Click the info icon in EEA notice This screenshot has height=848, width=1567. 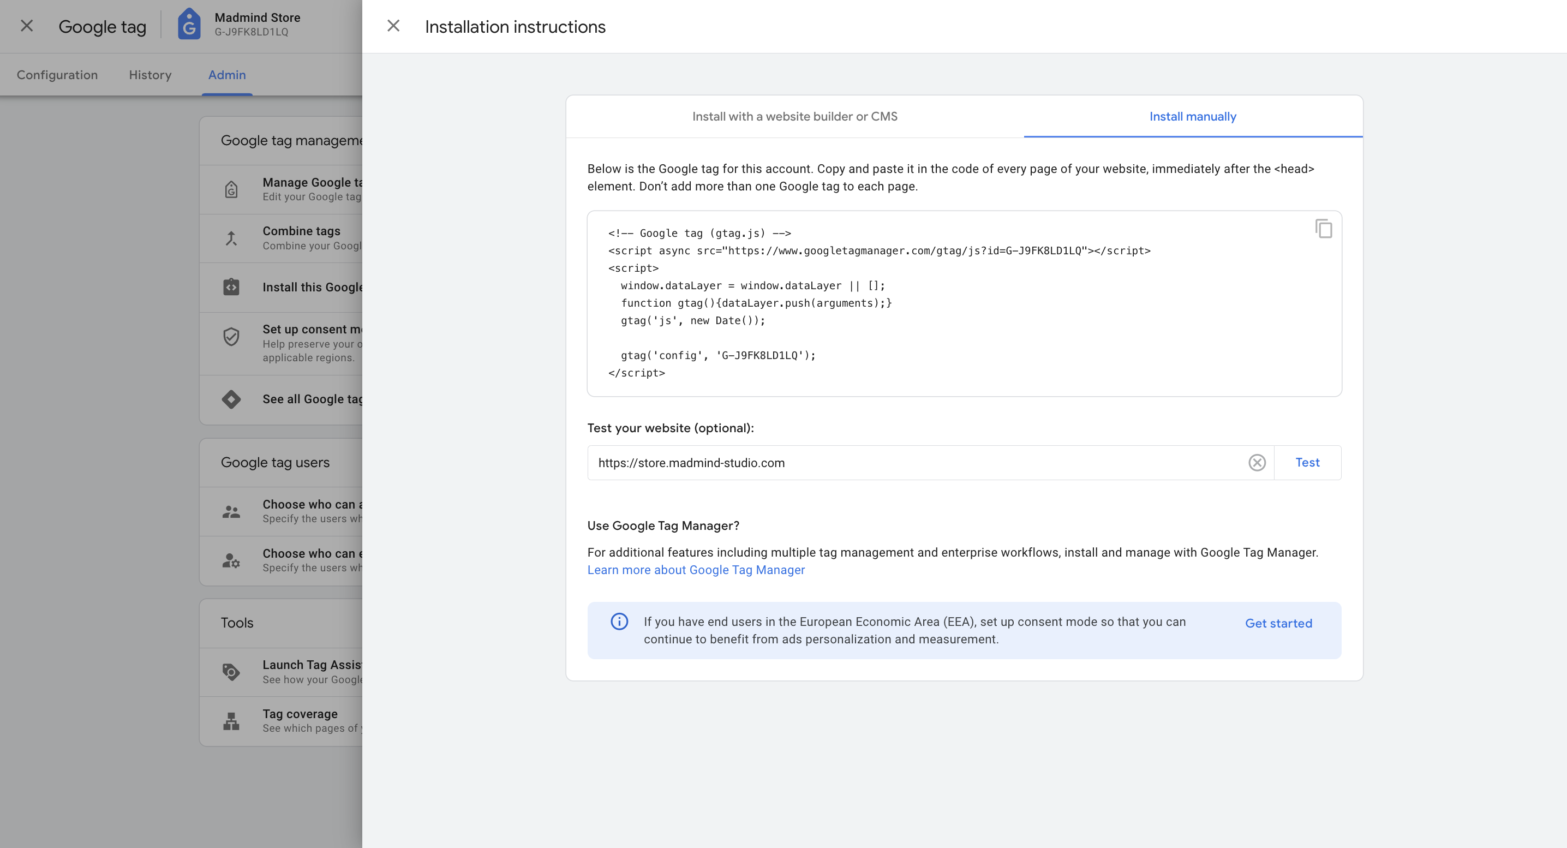point(619,621)
